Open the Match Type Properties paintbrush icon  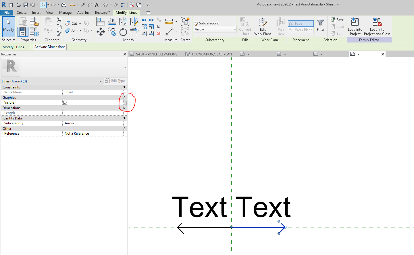tap(59, 34)
